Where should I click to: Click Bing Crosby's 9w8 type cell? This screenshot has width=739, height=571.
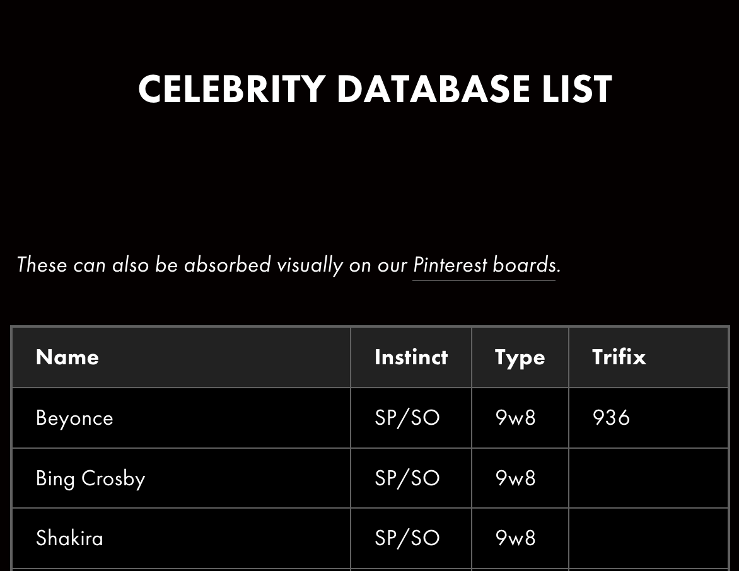pos(515,478)
